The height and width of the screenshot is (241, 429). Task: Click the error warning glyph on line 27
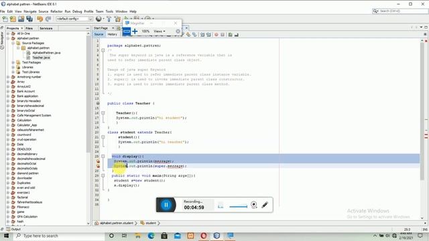98,166
